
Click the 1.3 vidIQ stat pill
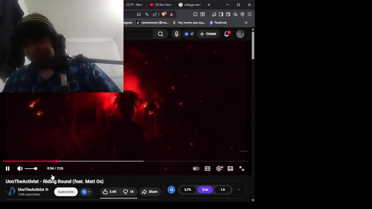[x=223, y=190]
